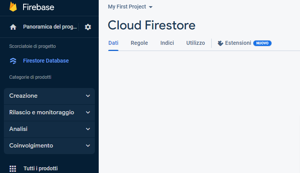Click the grid icon for all products

pyautogui.click(x=13, y=169)
